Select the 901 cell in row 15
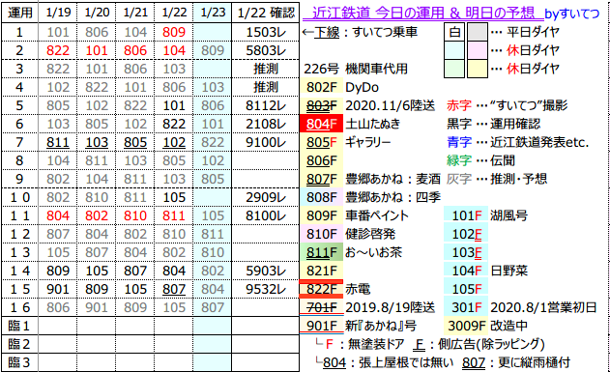 point(58,289)
